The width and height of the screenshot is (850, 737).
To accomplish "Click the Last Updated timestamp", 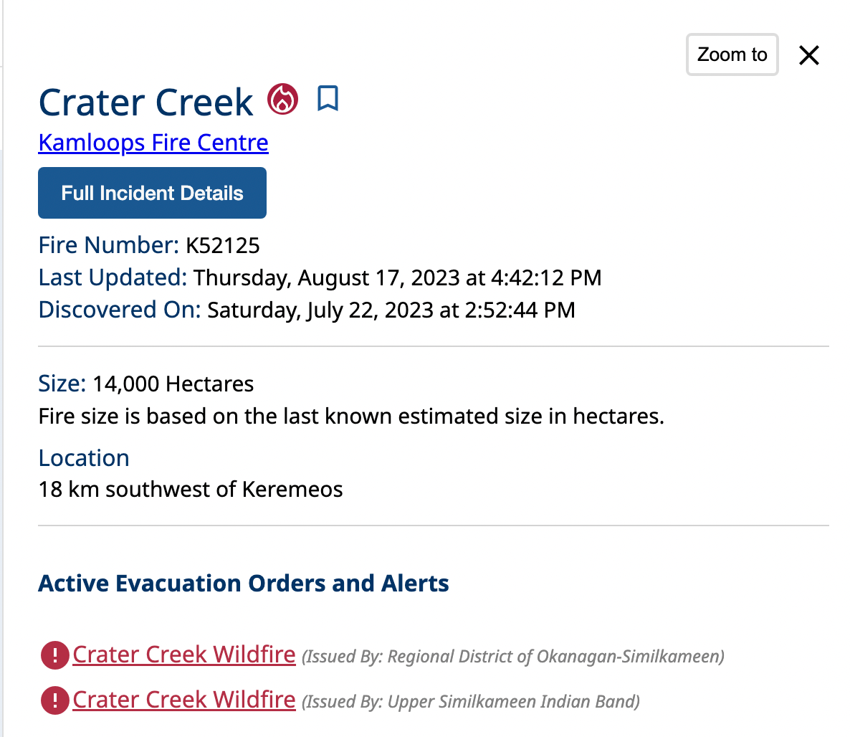I will point(397,277).
